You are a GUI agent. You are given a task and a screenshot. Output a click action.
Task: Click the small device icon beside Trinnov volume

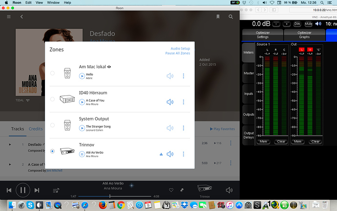pos(161,154)
